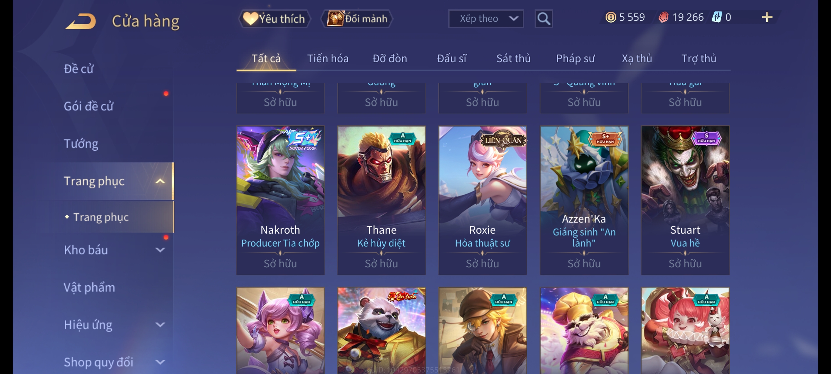
Task: Open the Xếp theo sort dropdown
Action: tap(486, 19)
